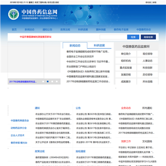Open 农业部公告 第2618号 announcement
Screen dimensions: 166x166
(94, 124)
